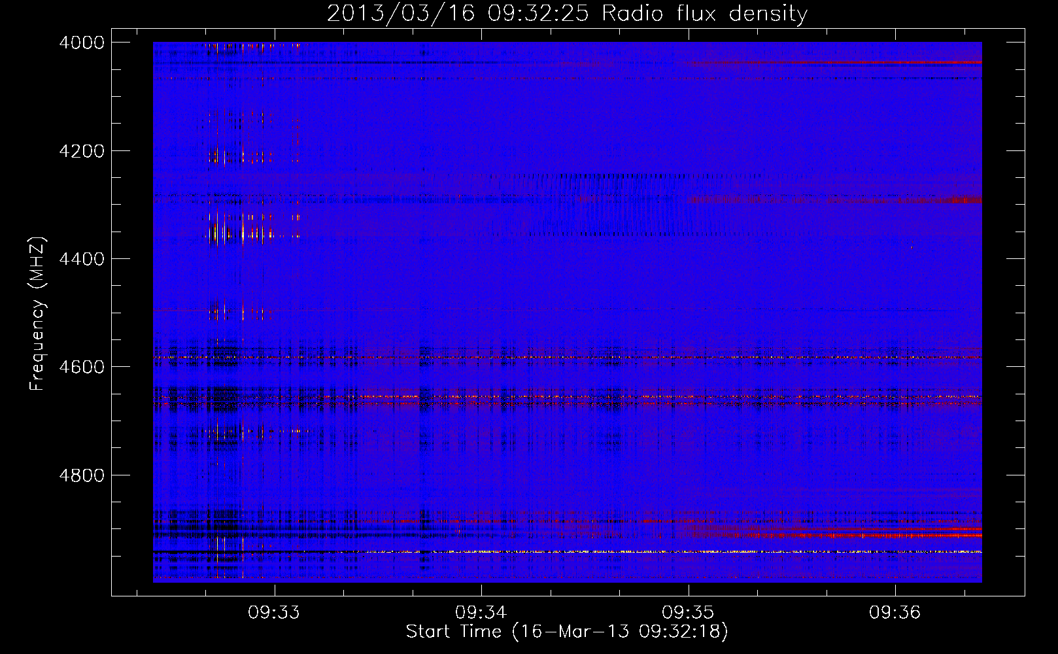Click the 4600 frequency axis label
Viewport: 1058px width, 654px height.
(81, 367)
